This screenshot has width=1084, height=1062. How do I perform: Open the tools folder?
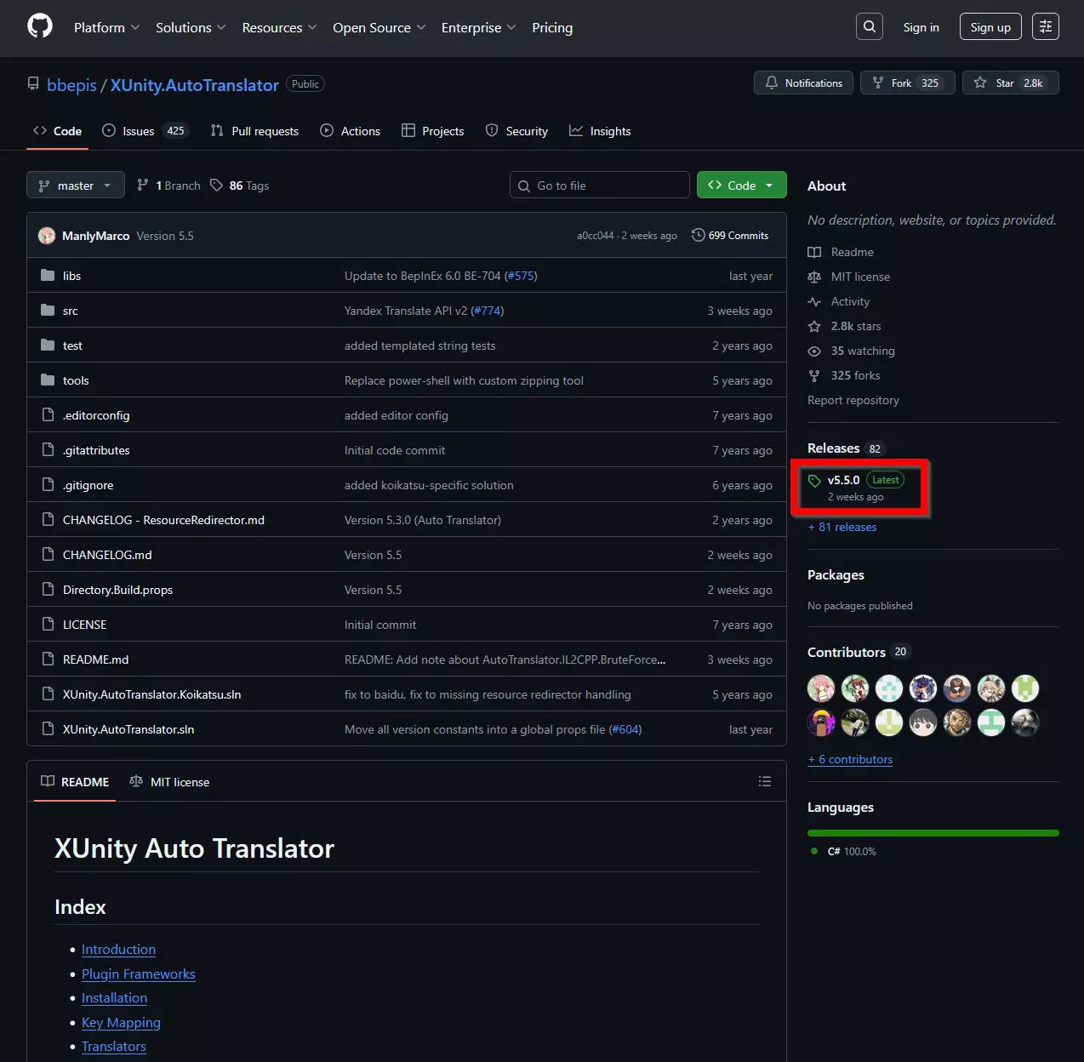tap(76, 380)
